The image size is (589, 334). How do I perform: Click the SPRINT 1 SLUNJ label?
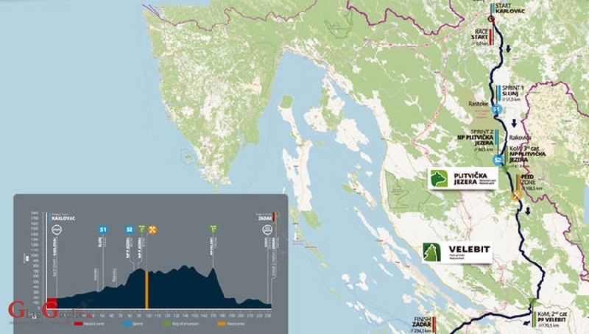pyautogui.click(x=513, y=90)
